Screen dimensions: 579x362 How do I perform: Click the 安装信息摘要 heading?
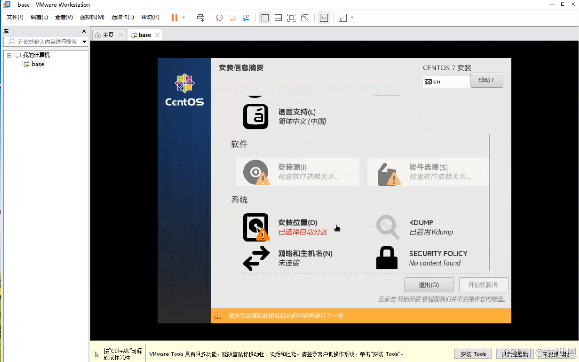(241, 68)
